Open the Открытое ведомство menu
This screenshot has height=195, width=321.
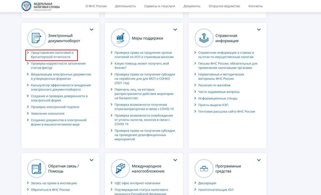pyautogui.click(x=224, y=6)
